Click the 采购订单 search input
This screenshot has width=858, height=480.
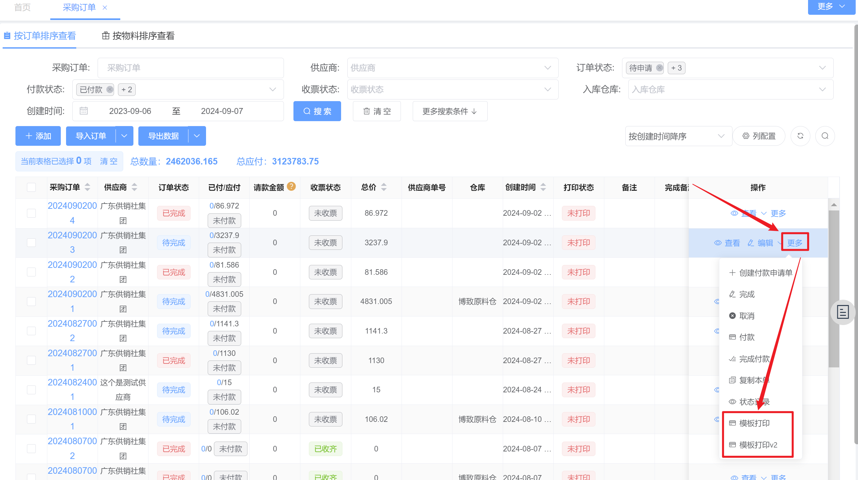[x=191, y=68]
